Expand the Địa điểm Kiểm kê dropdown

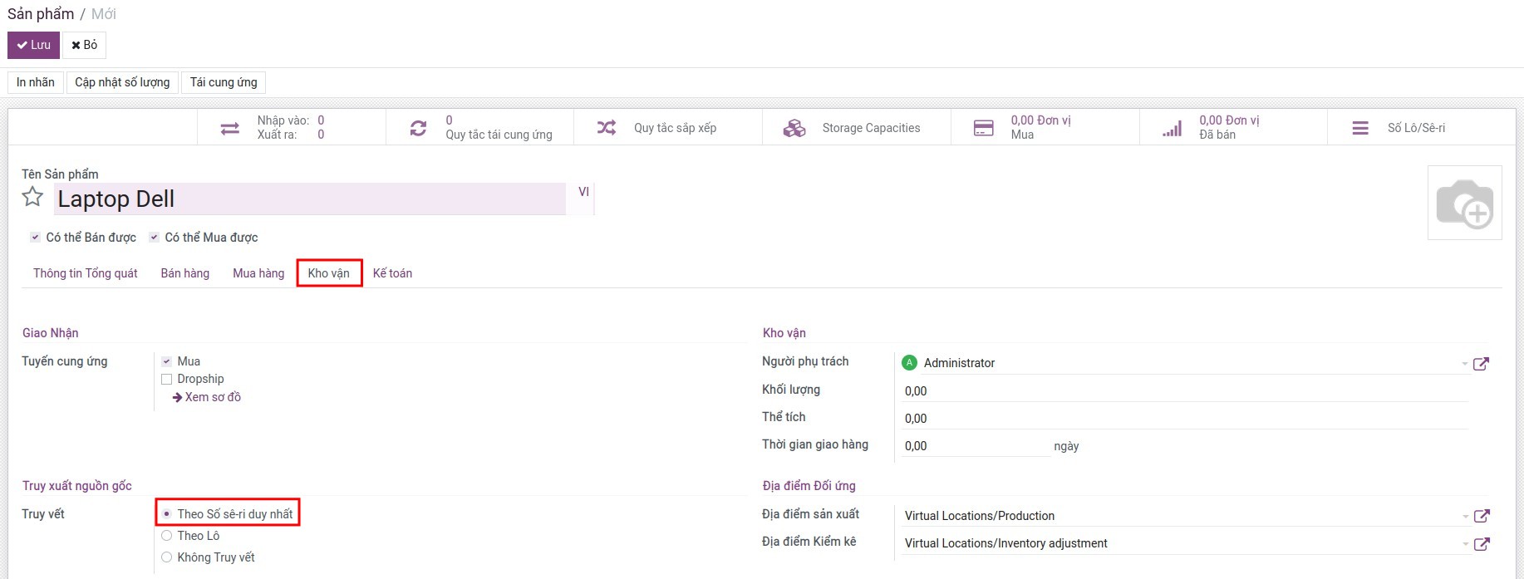(1464, 544)
